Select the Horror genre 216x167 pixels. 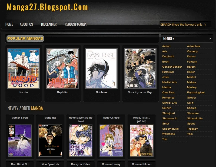pyautogui.click(x=191, y=72)
